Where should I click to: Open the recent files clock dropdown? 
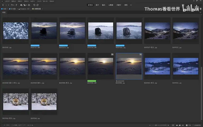[x=13, y=5]
